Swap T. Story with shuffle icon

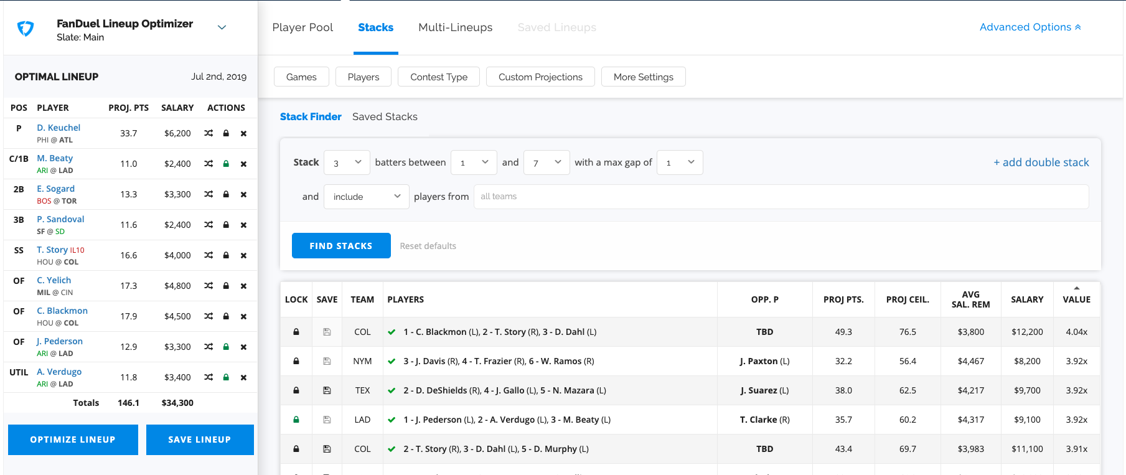[209, 255]
